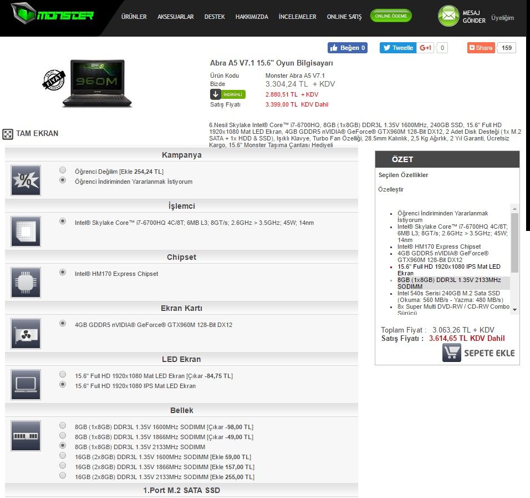Image resolution: width=530 pixels, height=498 pixels.
Task: Add to cart via SEPETE EKLE text
Action: tap(490, 353)
